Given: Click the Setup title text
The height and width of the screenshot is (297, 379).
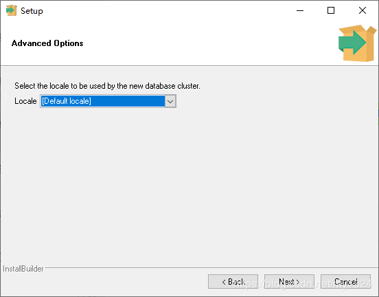Looking at the screenshot, I should tap(32, 11).
